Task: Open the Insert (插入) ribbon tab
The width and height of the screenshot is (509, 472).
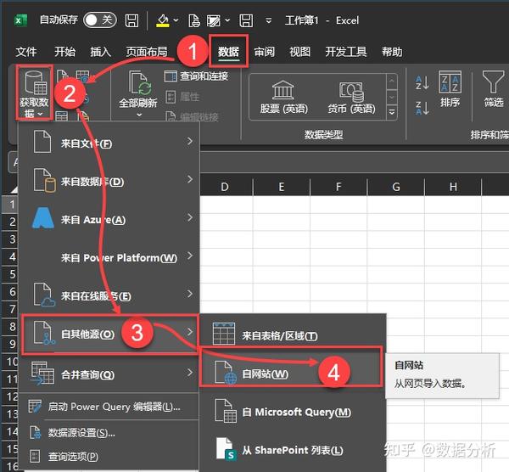Action: coord(100,51)
